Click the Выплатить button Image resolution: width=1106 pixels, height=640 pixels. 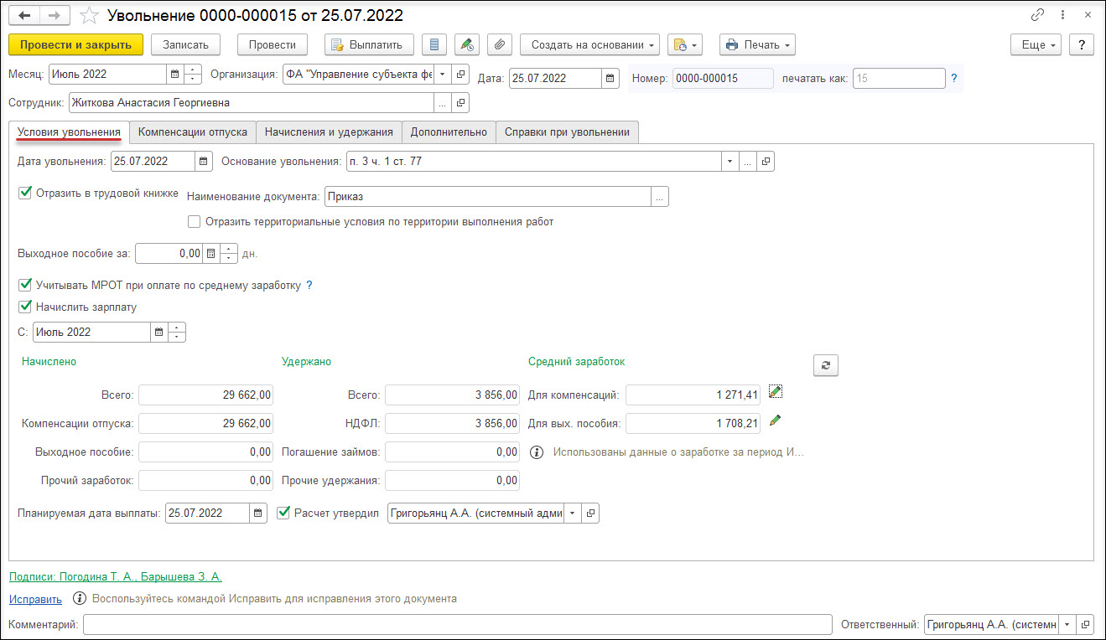coord(369,44)
